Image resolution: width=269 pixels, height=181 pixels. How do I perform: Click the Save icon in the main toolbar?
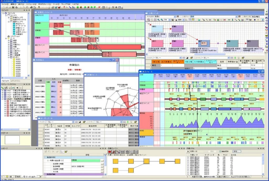13,7
